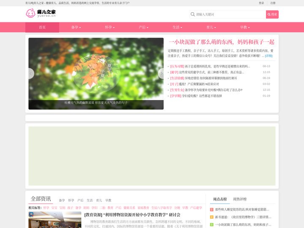304x228 pixels.
Task: Click the pink 搜索 search button
Action: pos(272,14)
